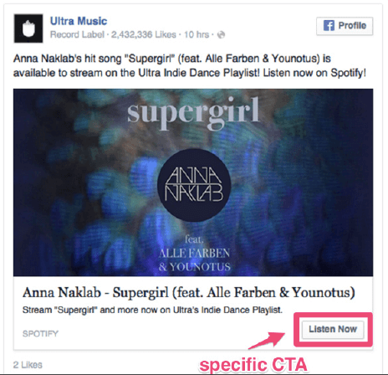Open the Ultra Music page name link

point(79,21)
